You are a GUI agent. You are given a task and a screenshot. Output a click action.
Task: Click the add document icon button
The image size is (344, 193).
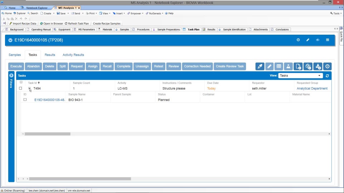click(298, 66)
